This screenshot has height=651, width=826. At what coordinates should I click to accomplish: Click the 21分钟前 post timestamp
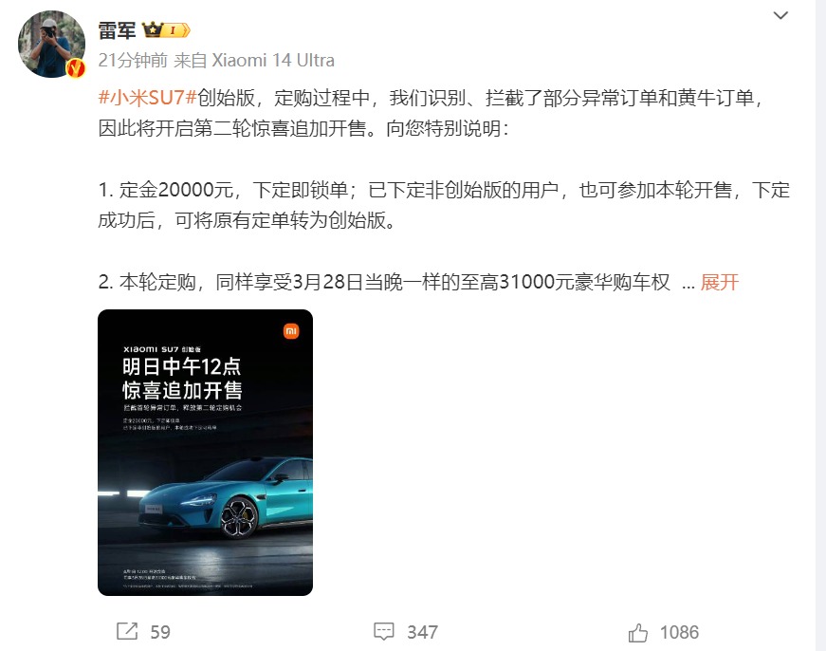(x=133, y=60)
